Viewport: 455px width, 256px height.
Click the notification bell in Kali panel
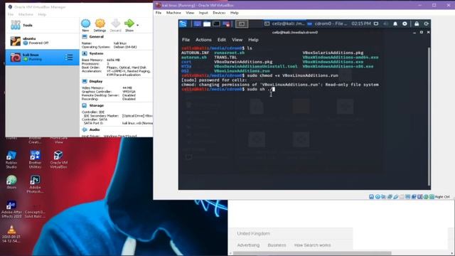pos(395,23)
